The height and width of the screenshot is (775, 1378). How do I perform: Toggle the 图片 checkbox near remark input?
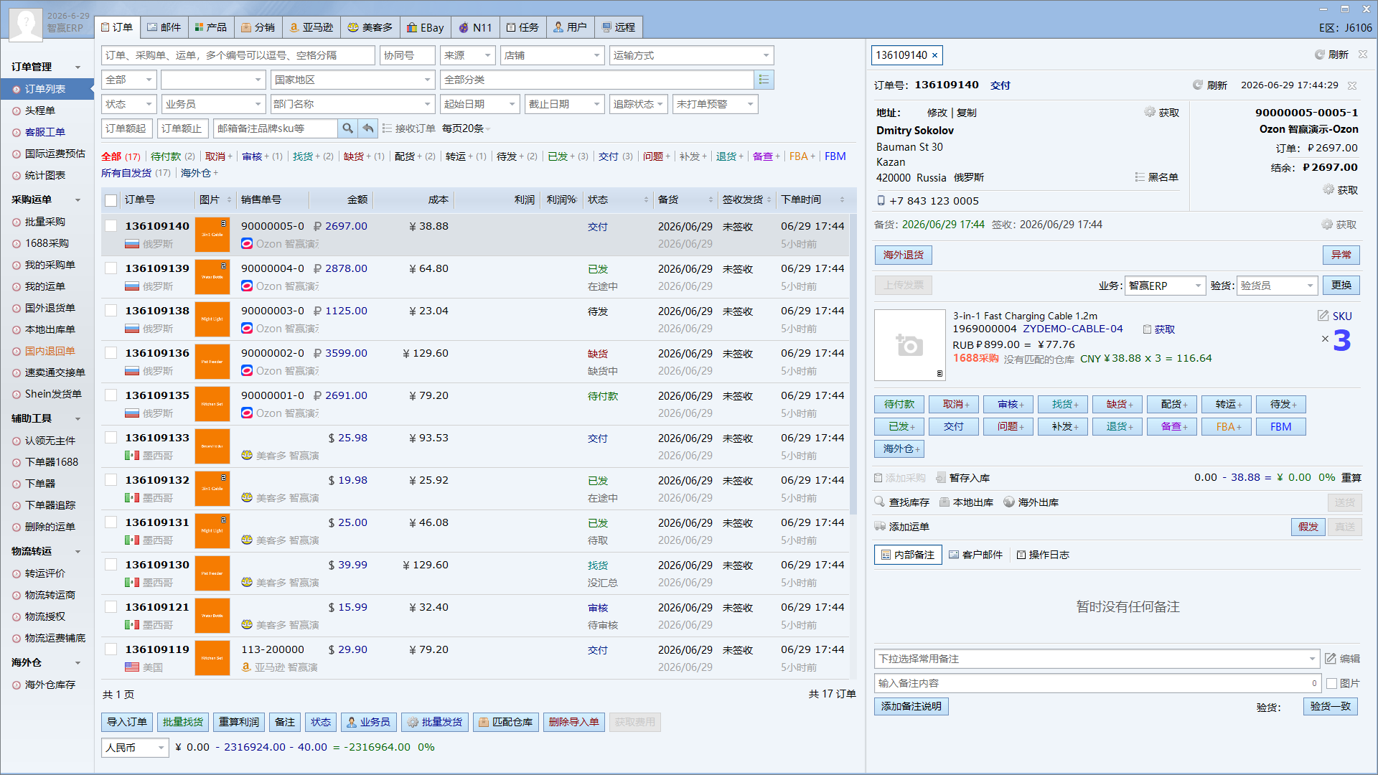1331,683
